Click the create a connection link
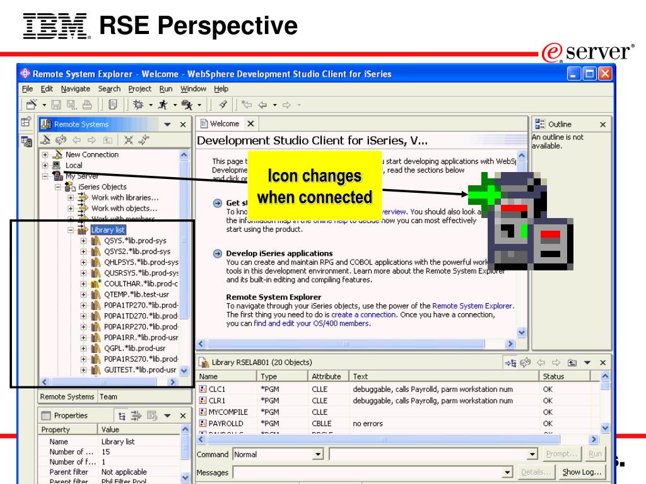646x484 pixels. [363, 314]
